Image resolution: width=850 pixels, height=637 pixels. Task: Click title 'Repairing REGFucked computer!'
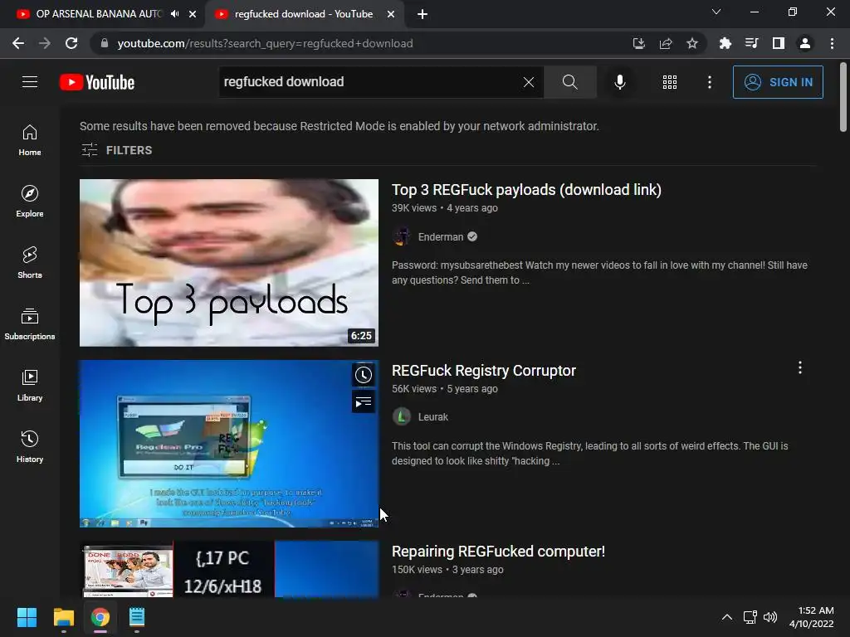tap(498, 552)
